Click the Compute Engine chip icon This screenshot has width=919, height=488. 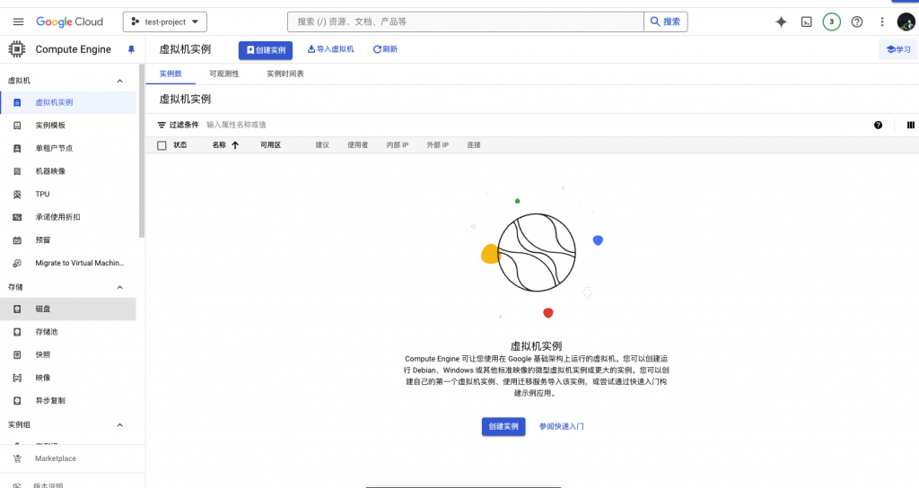pyautogui.click(x=17, y=49)
